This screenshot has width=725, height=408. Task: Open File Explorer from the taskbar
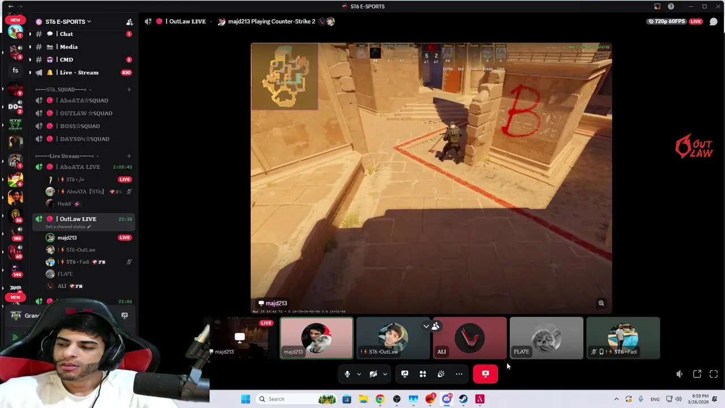[363, 399]
